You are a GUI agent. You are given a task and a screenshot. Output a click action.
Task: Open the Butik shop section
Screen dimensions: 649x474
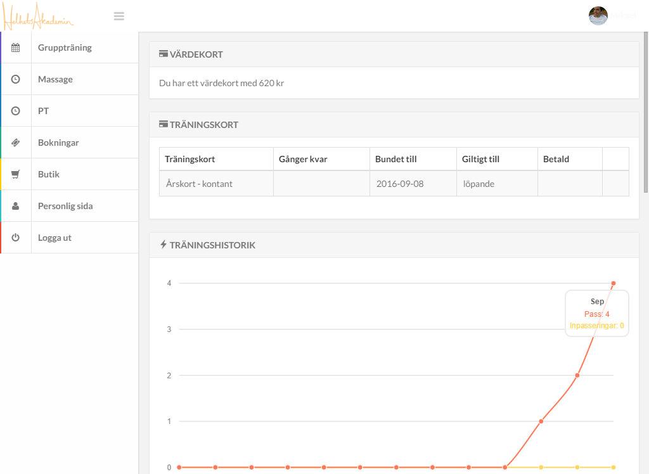(49, 174)
